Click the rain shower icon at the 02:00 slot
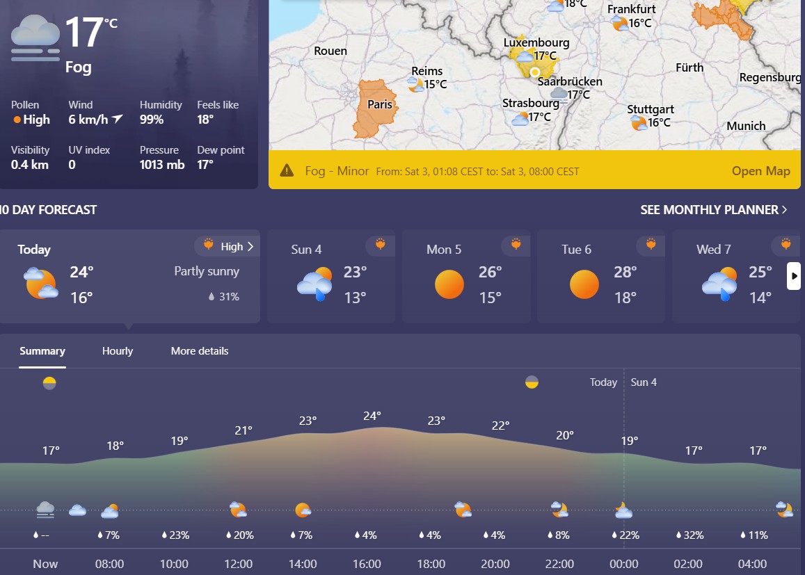The height and width of the screenshot is (575, 805). tap(687, 510)
